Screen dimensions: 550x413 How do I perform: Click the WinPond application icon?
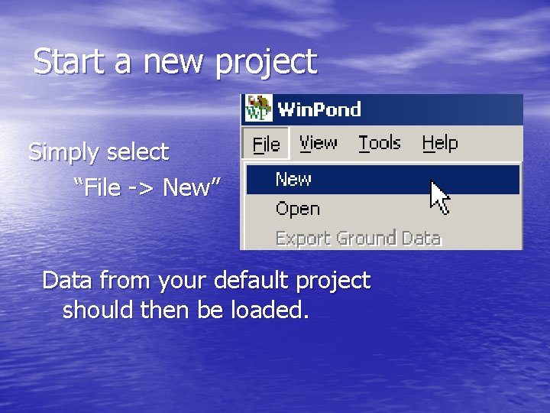tap(258, 108)
